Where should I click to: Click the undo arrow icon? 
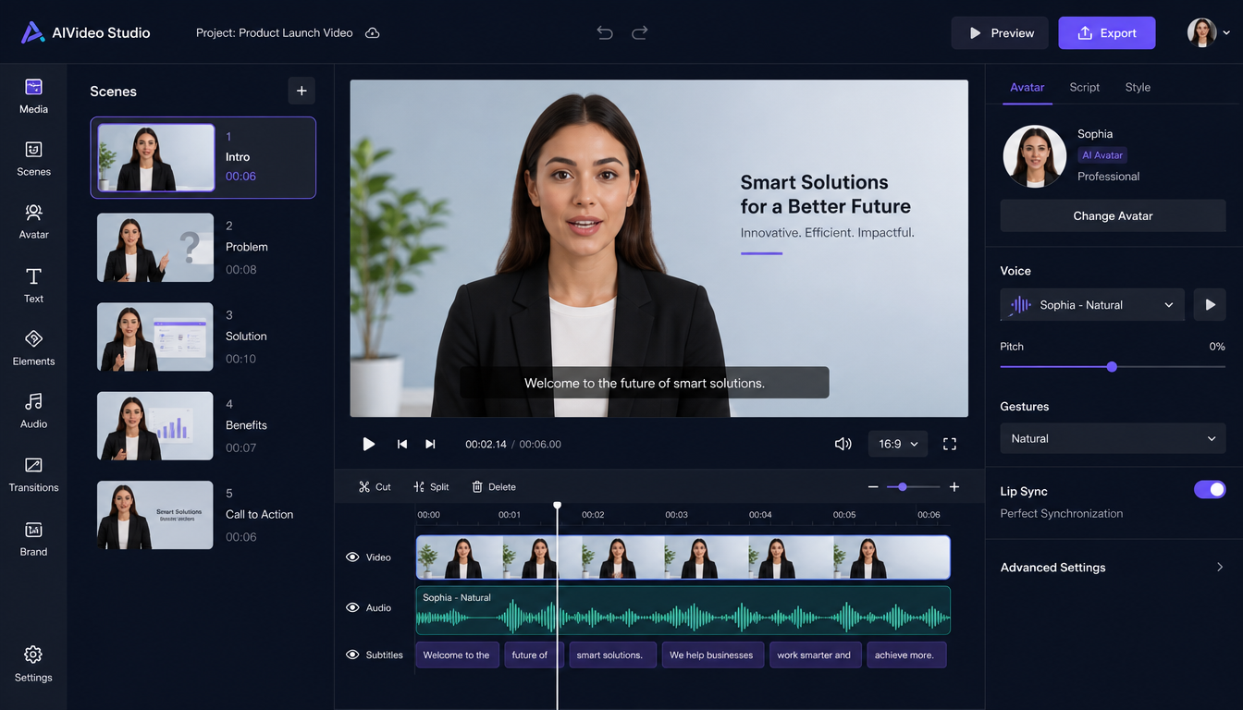coord(605,33)
